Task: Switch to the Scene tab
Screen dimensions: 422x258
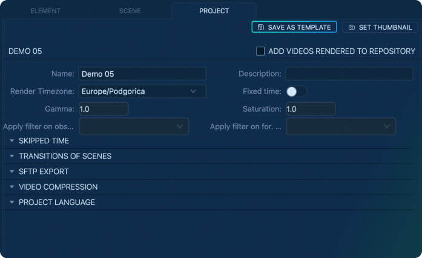Action: 130,11
